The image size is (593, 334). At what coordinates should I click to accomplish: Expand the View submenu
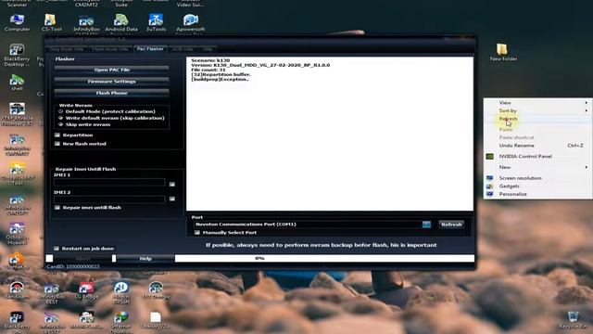(x=537, y=103)
